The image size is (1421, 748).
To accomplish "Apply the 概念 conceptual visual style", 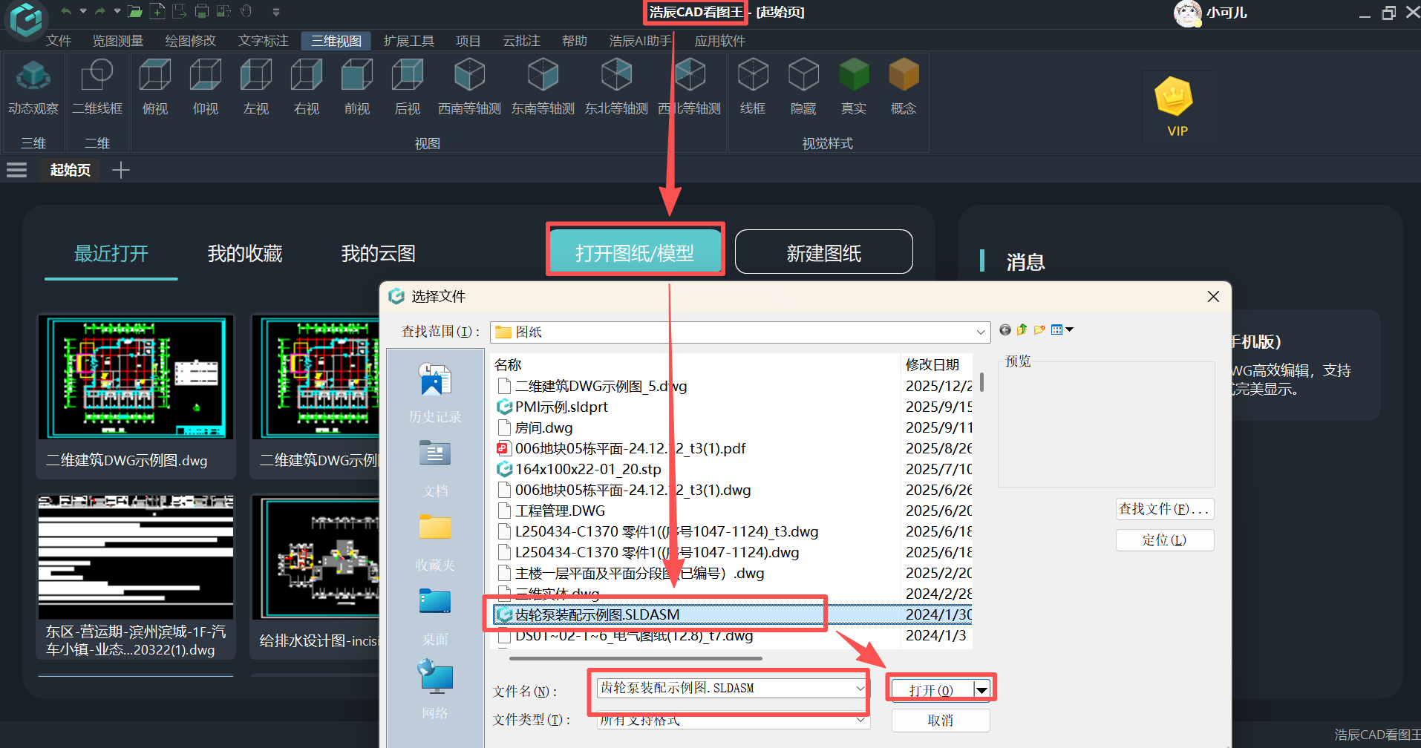I will 904,88.
